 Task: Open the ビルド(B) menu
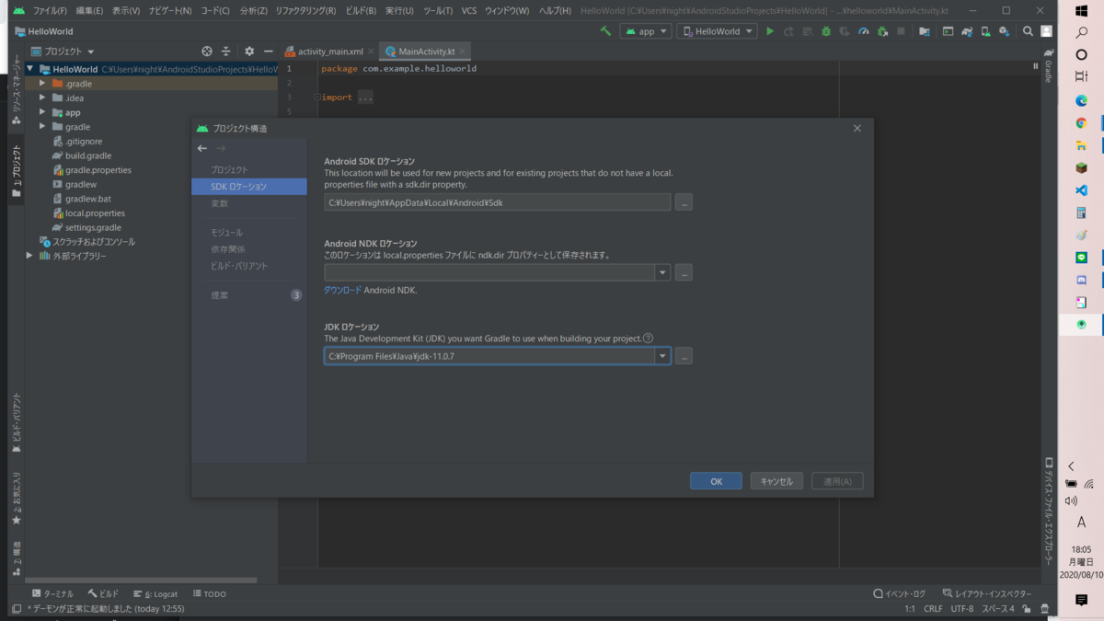(x=359, y=10)
